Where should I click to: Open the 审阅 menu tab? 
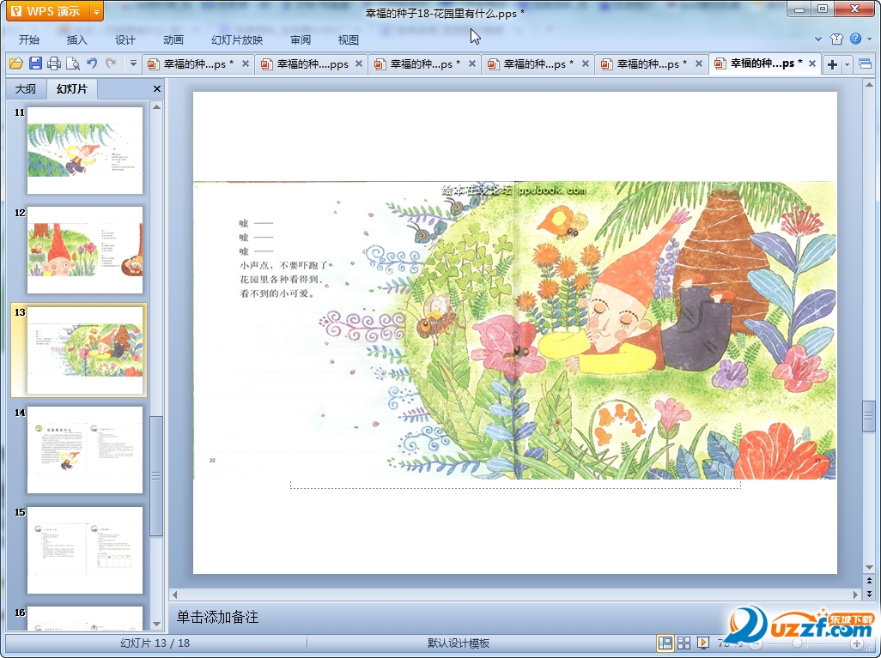[x=301, y=39]
